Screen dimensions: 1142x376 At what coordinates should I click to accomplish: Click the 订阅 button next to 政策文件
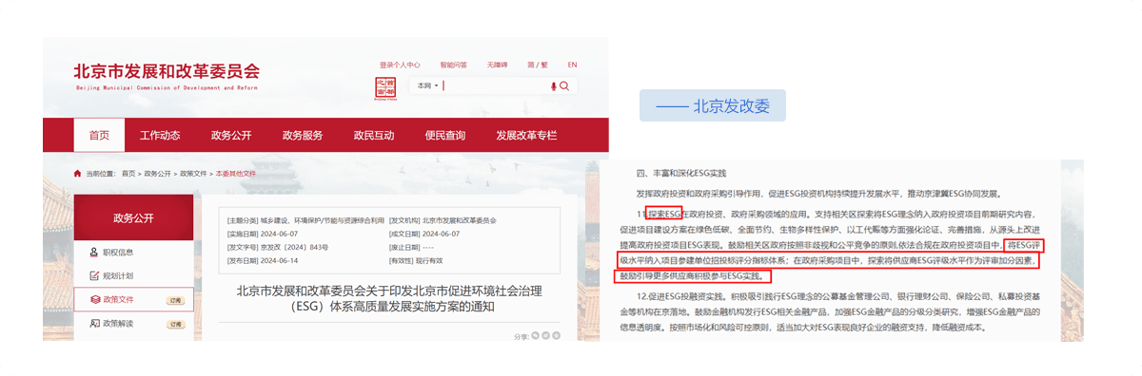pos(175,299)
